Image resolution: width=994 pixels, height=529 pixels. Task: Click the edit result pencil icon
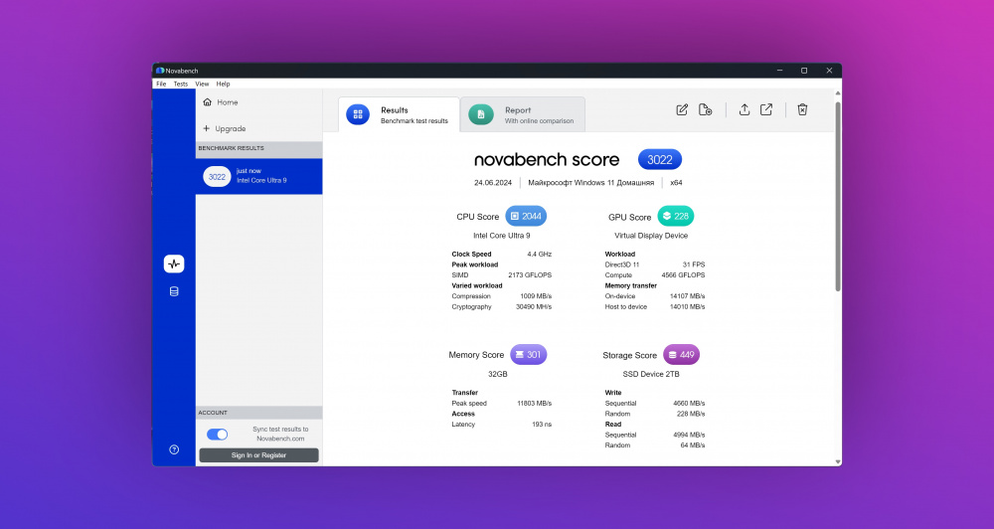pos(682,109)
